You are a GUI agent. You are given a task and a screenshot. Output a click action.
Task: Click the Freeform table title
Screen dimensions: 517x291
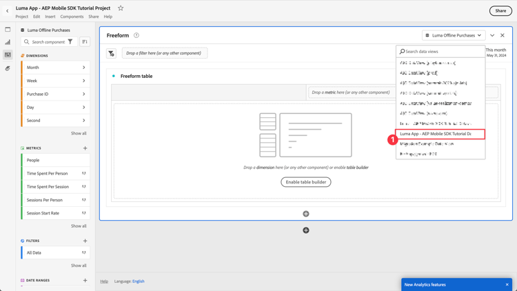tap(136, 77)
